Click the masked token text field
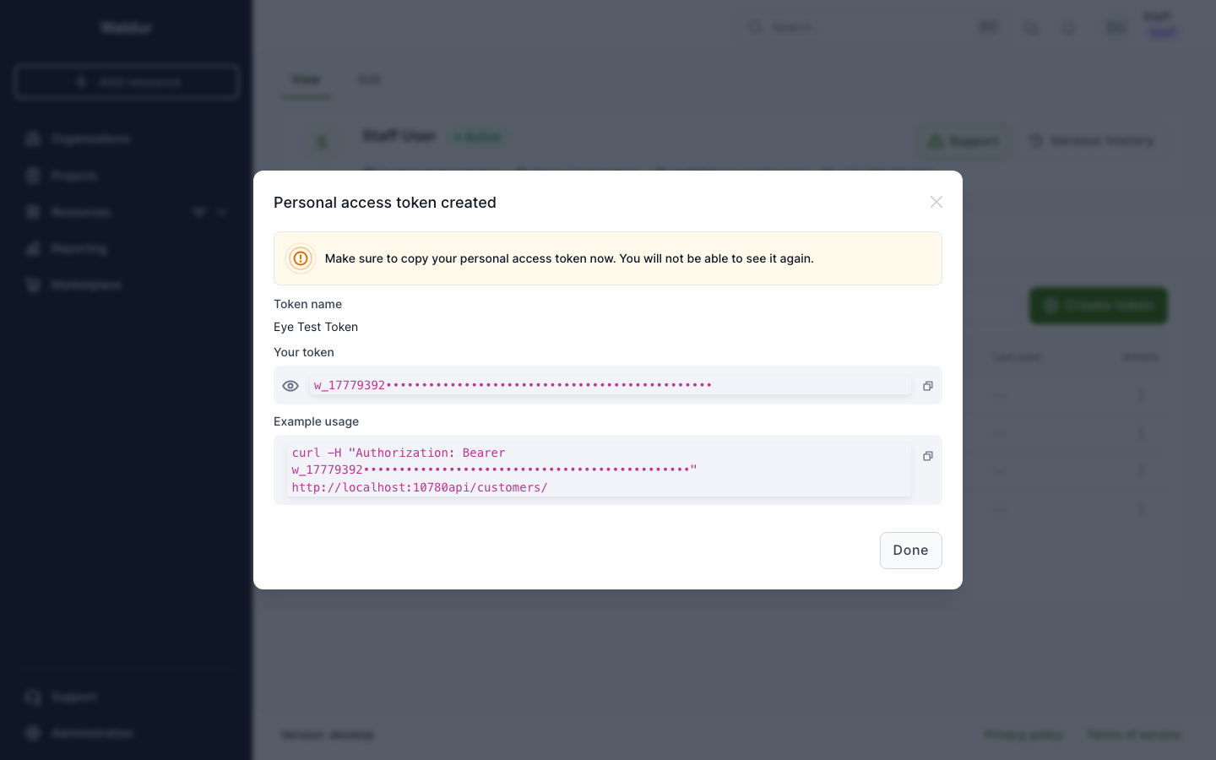The image size is (1216, 760). click(610, 385)
